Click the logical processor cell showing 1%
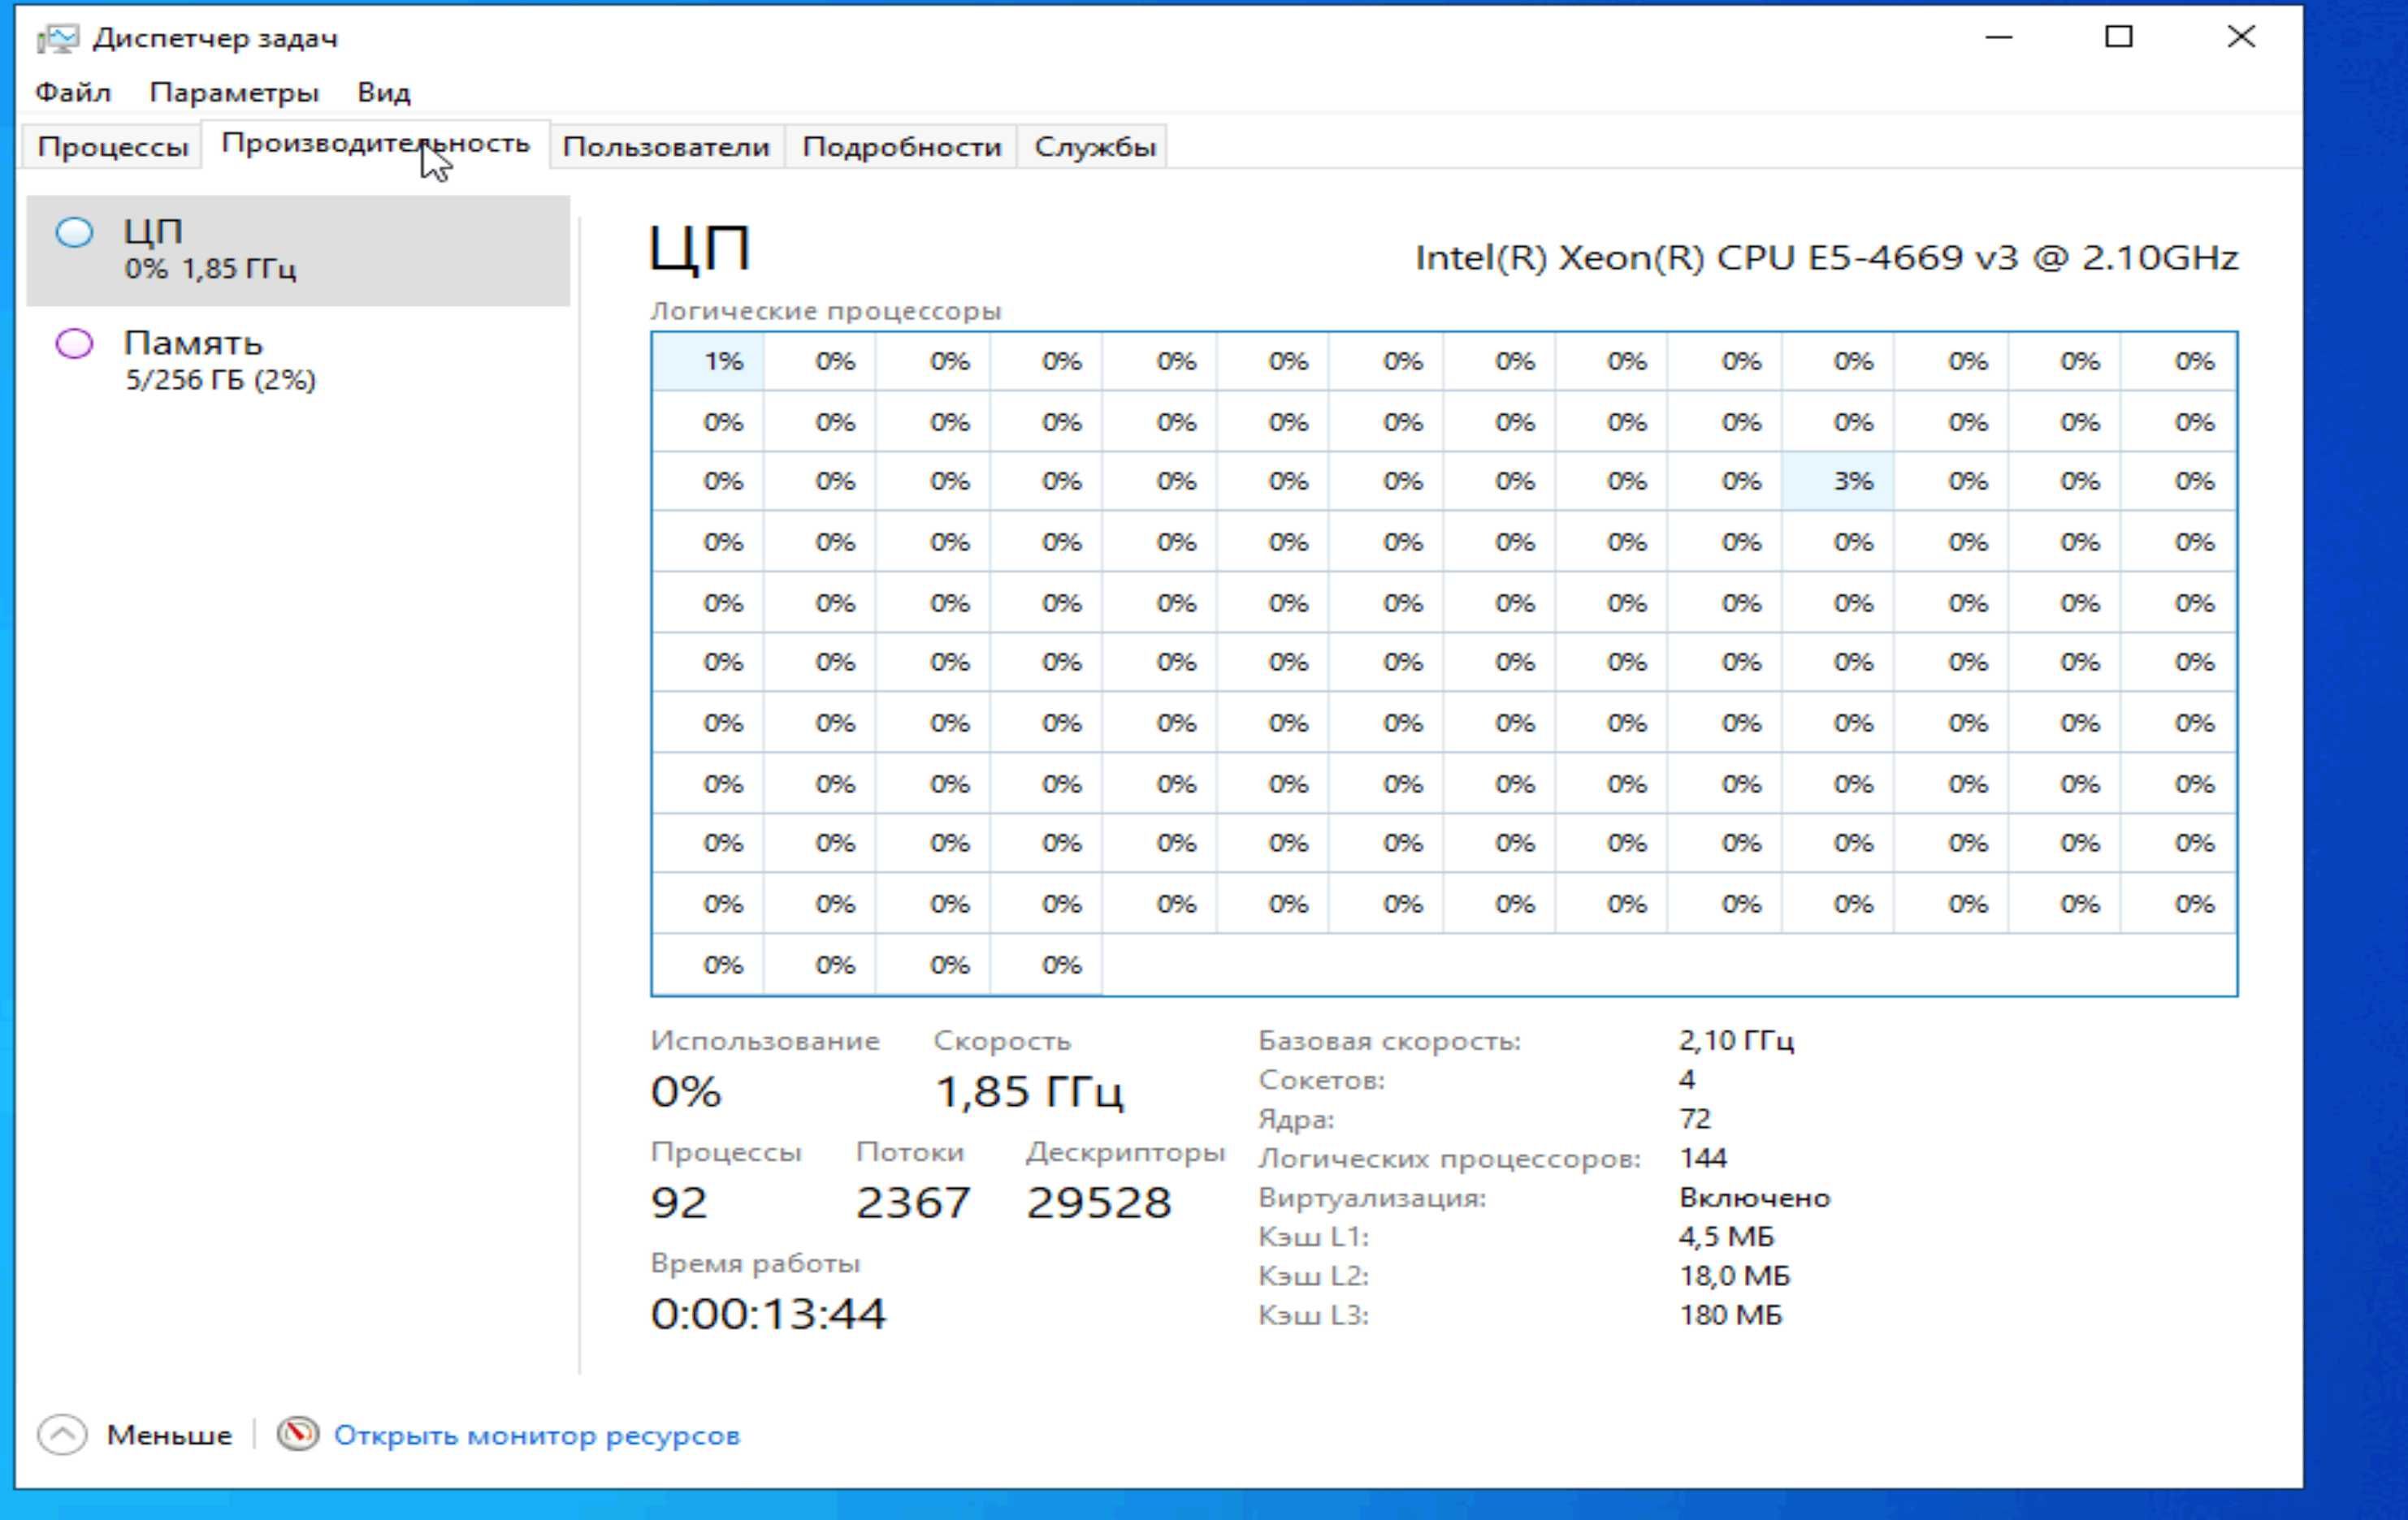 pyautogui.click(x=708, y=361)
